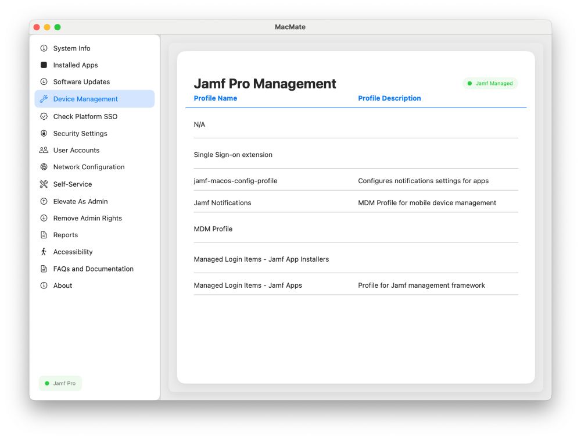581x439 pixels.
Task: Open Self-Service from sidebar
Action: [95, 184]
